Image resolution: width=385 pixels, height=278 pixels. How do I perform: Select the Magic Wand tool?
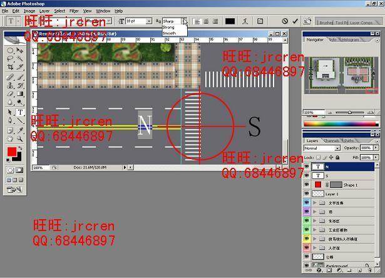coord(20,58)
